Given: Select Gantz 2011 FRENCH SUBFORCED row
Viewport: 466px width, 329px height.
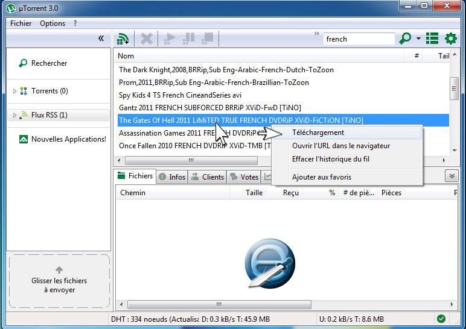Looking at the screenshot, I should (283, 108).
